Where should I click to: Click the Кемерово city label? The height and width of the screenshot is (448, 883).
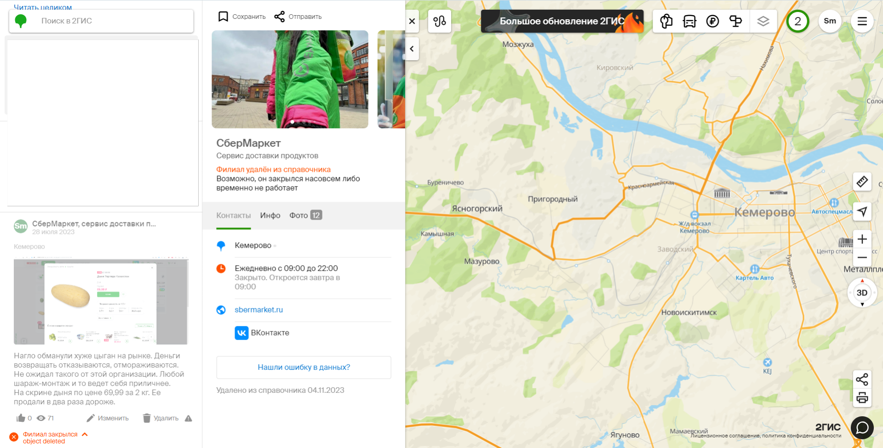pos(764,212)
